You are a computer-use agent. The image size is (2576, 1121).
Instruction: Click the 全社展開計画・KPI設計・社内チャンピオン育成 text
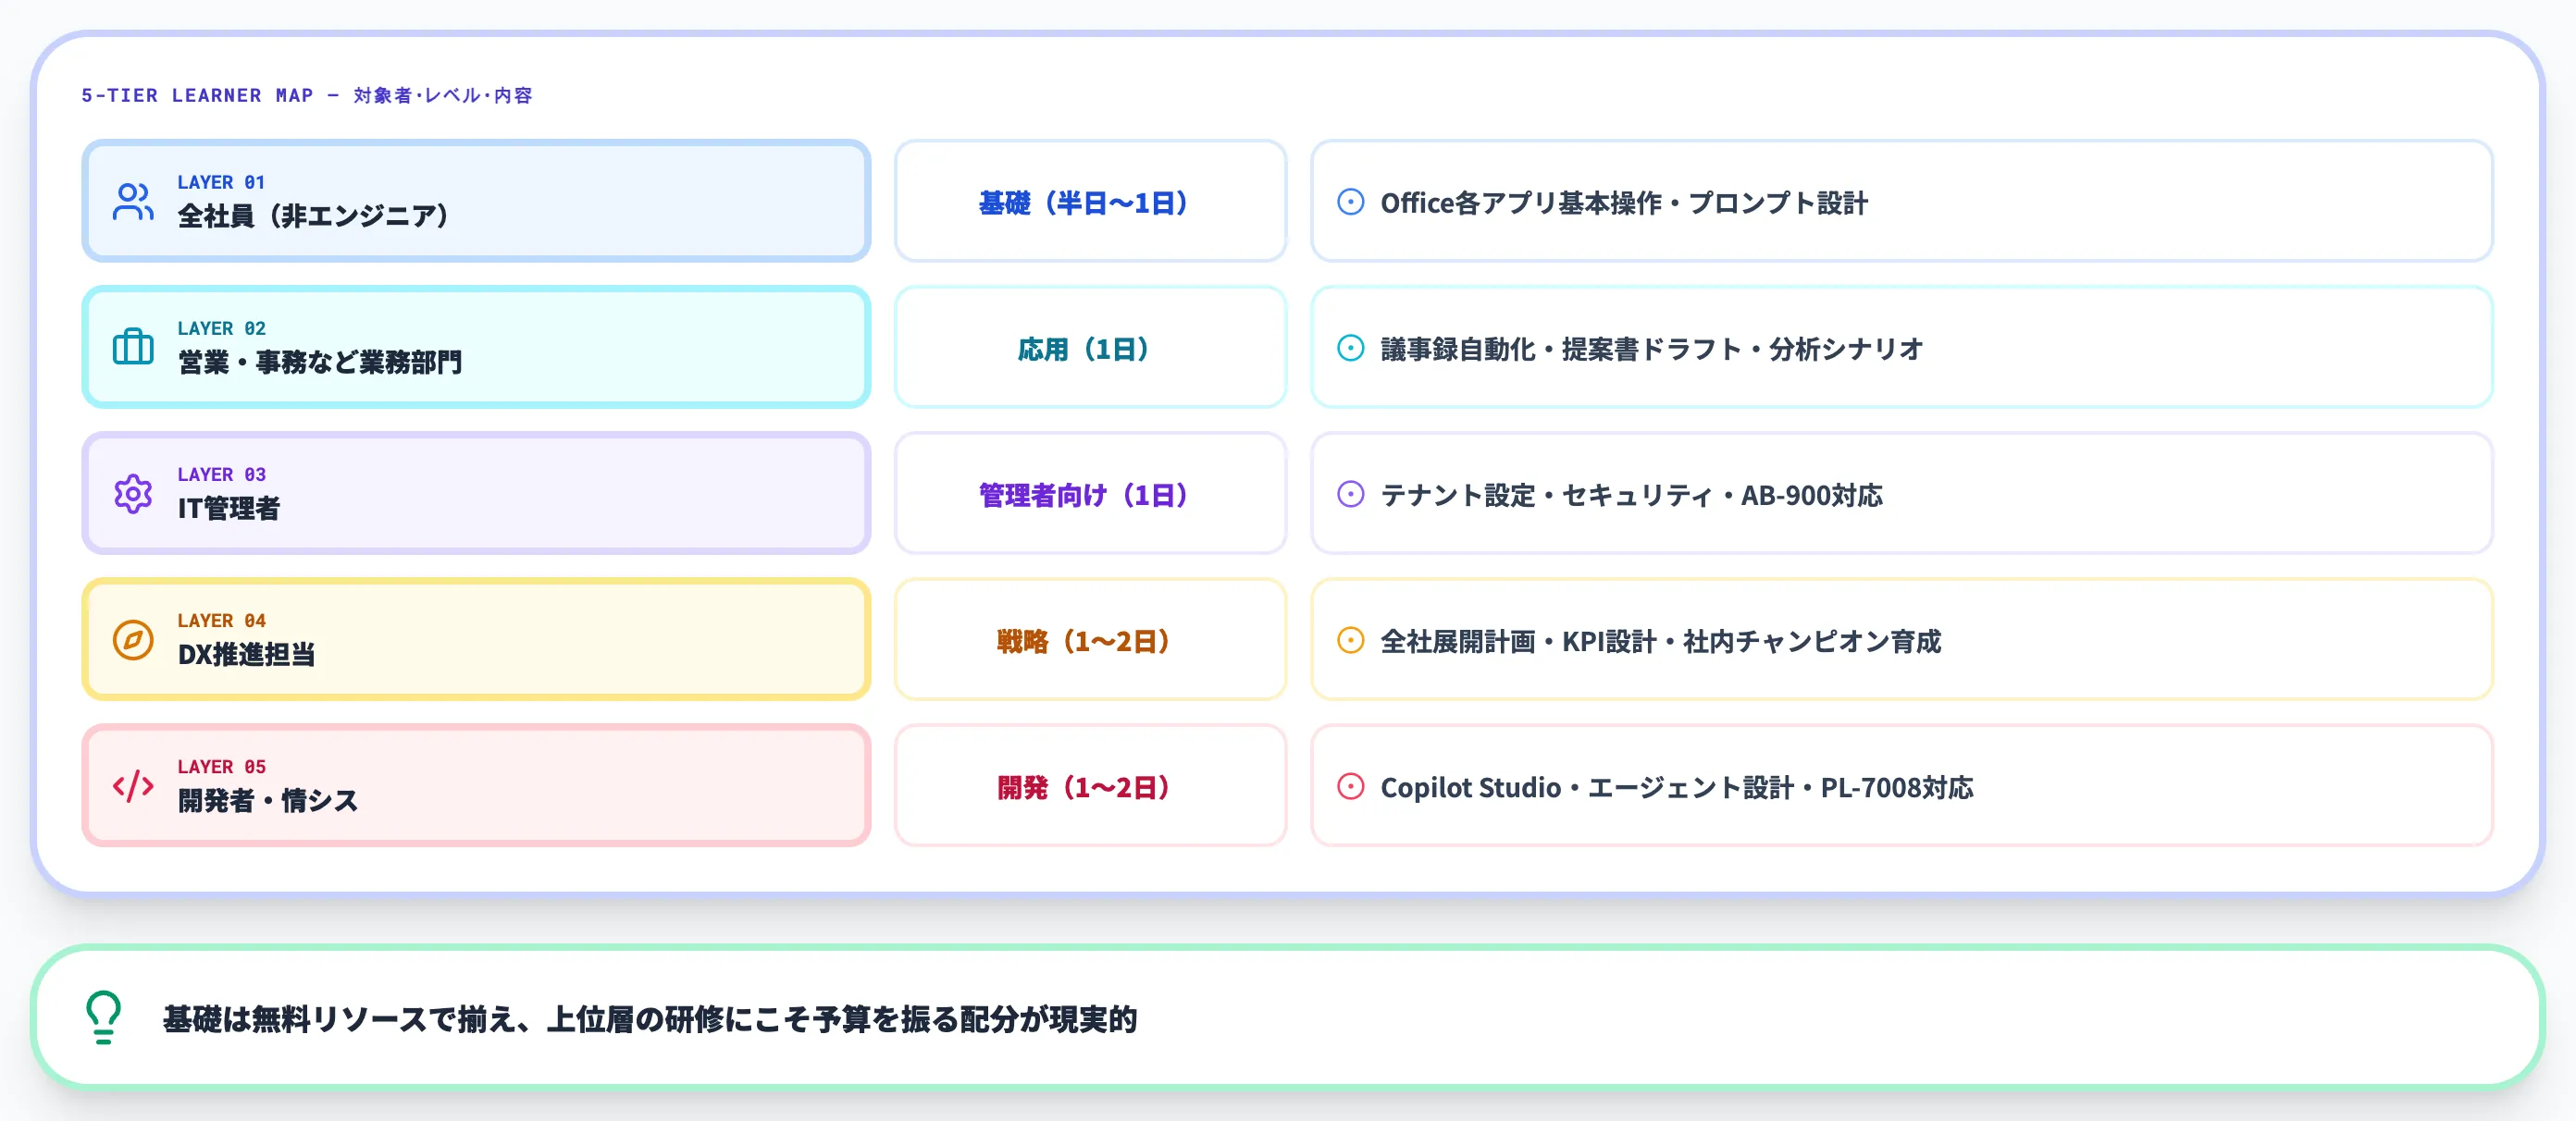tap(1660, 641)
